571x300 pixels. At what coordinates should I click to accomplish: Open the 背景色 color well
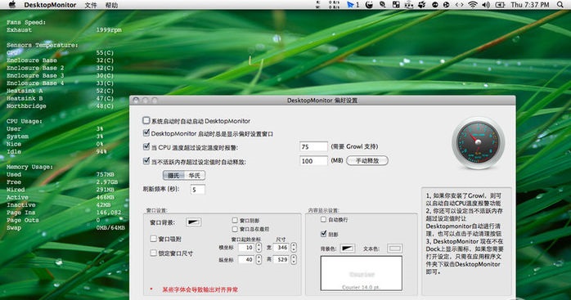348,249
